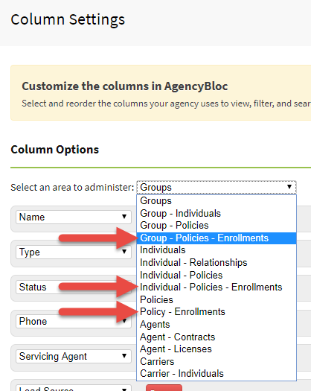This screenshot has width=311, height=391.
Task: Open the 'Status' column dropdown
Action: click(74, 287)
